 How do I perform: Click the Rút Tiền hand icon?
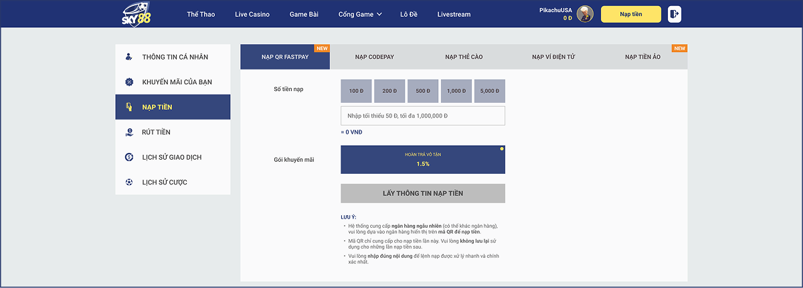(129, 132)
